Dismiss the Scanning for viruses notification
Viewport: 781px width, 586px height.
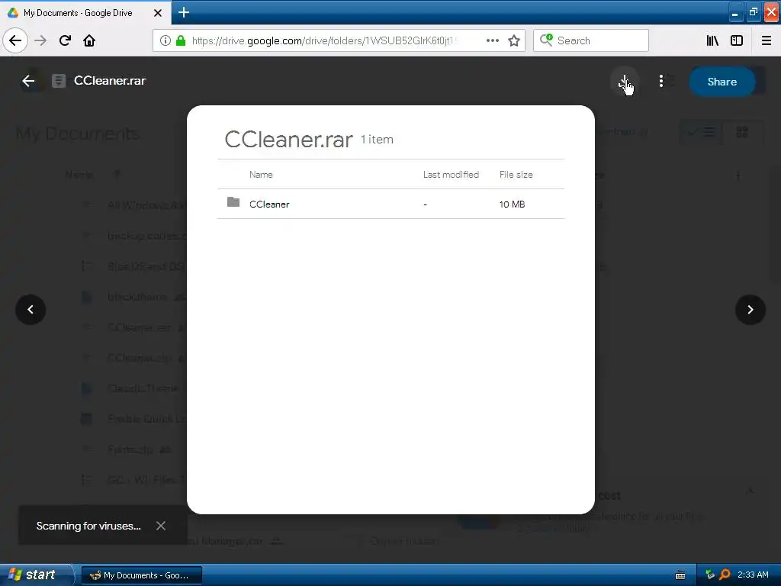click(x=161, y=526)
